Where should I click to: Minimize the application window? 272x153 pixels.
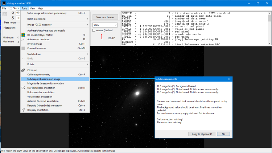click(249, 3)
